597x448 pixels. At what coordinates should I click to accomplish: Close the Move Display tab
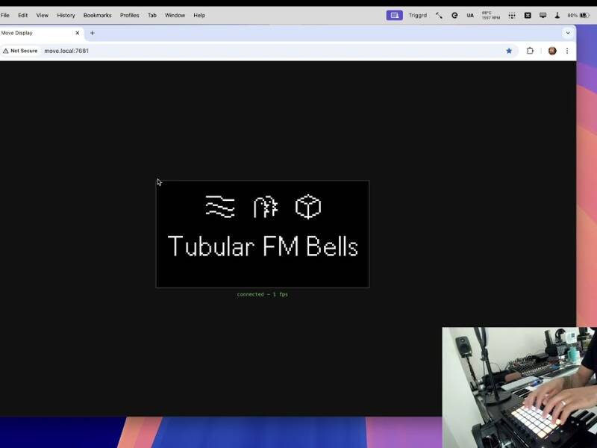pos(77,33)
